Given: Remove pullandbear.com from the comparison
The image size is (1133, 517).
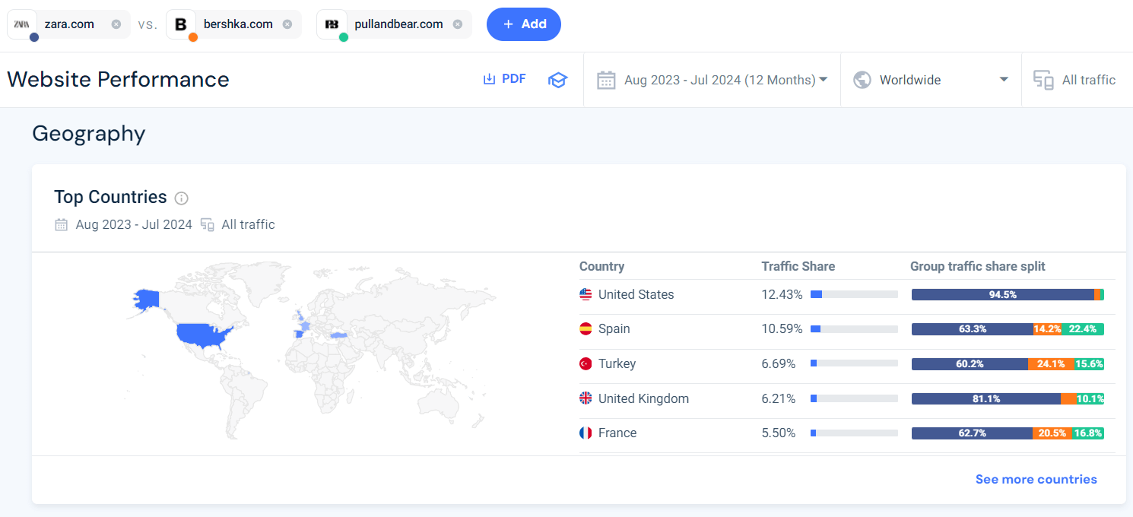Looking at the screenshot, I should (457, 24).
